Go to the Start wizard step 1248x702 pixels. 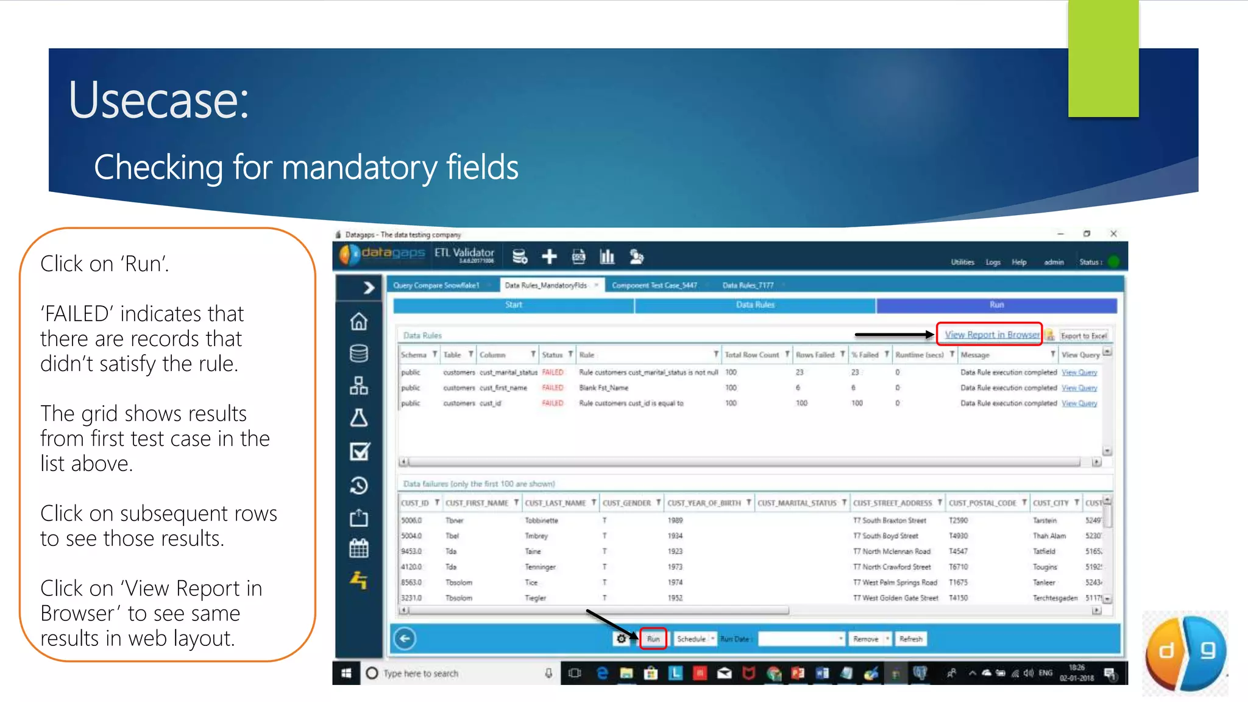click(x=514, y=305)
